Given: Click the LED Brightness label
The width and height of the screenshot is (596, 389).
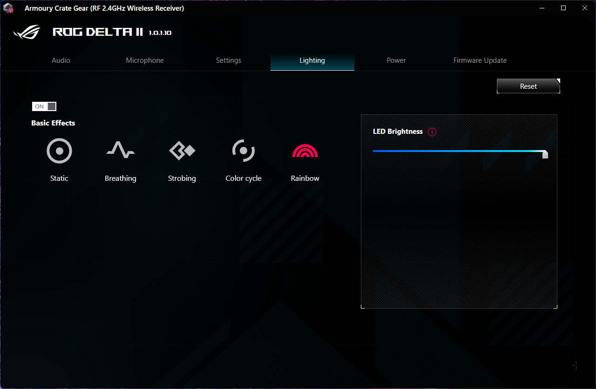Looking at the screenshot, I should pyautogui.click(x=398, y=132).
